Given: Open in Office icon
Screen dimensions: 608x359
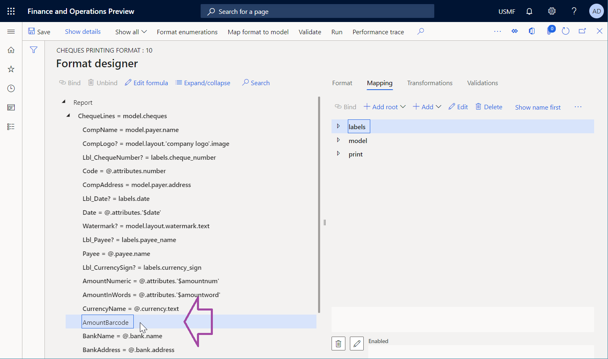Looking at the screenshot, I should click(x=532, y=31).
